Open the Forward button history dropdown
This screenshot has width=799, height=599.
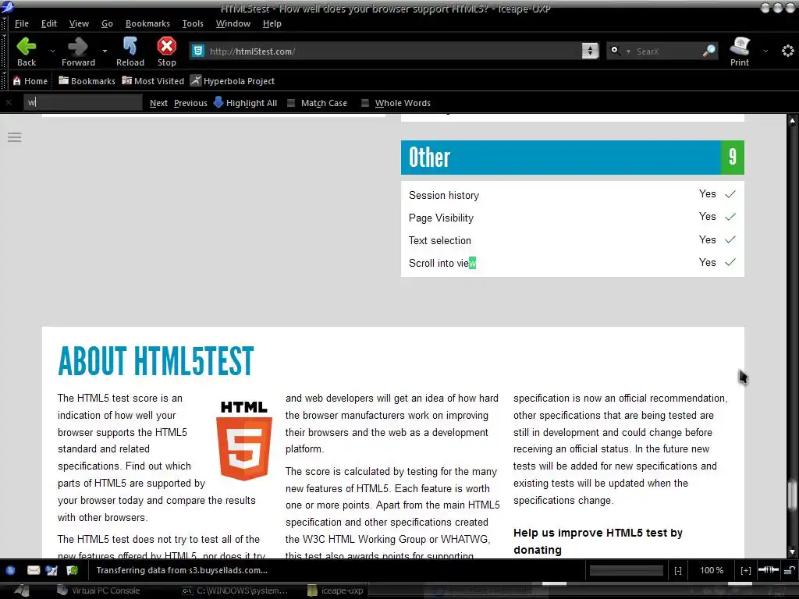(105, 51)
